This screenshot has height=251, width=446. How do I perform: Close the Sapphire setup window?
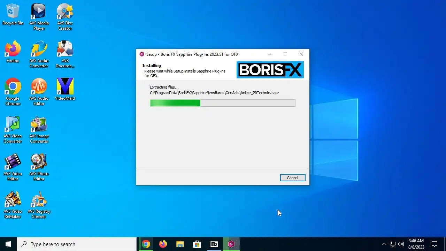[x=301, y=54]
